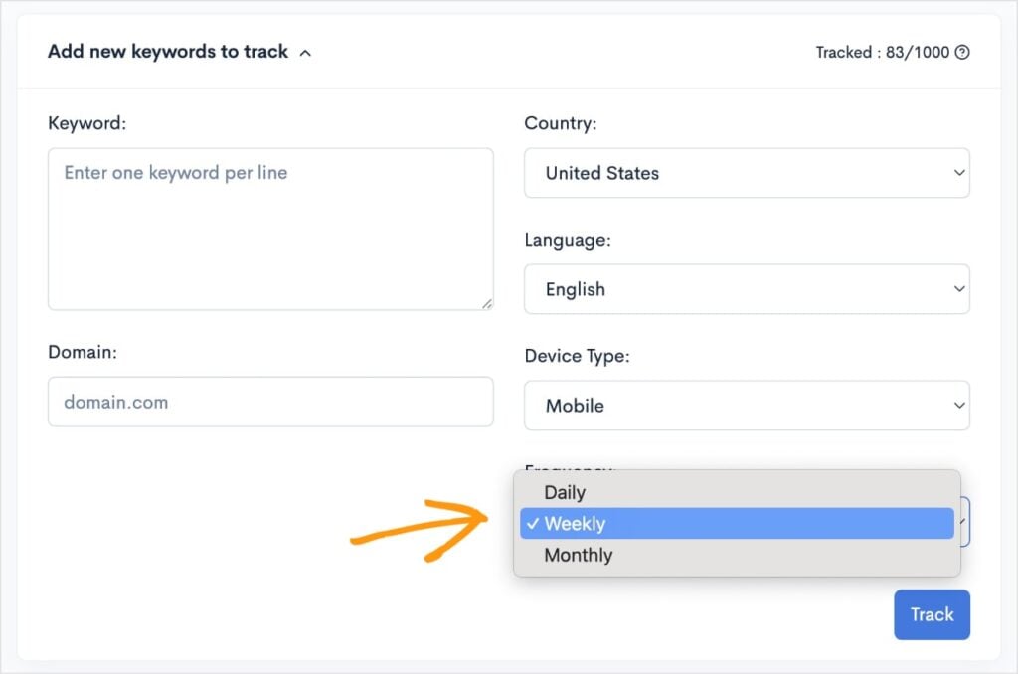1018x674 pixels.
Task: Click the help icon beside Tracked count
Action: 960,52
